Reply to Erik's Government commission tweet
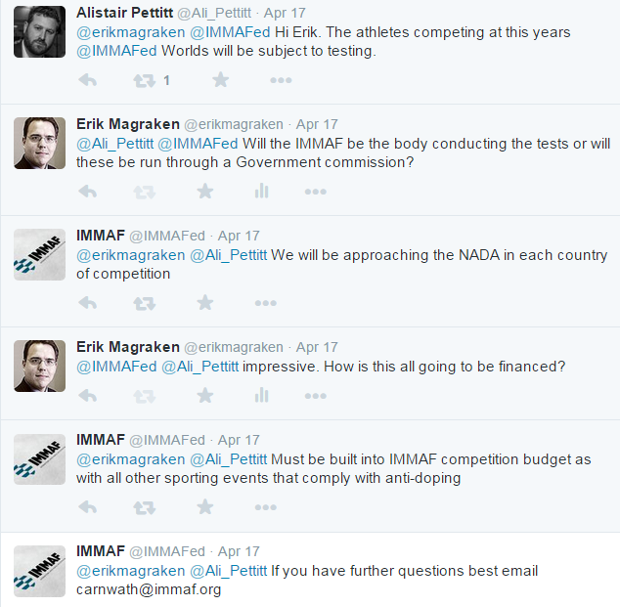This screenshot has width=620, height=607. tap(87, 192)
